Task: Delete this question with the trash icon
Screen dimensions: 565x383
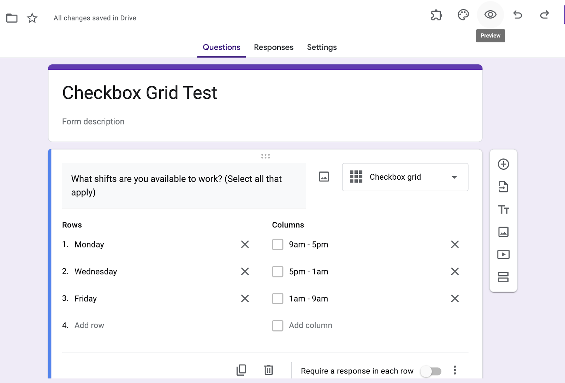Action: [x=269, y=370]
